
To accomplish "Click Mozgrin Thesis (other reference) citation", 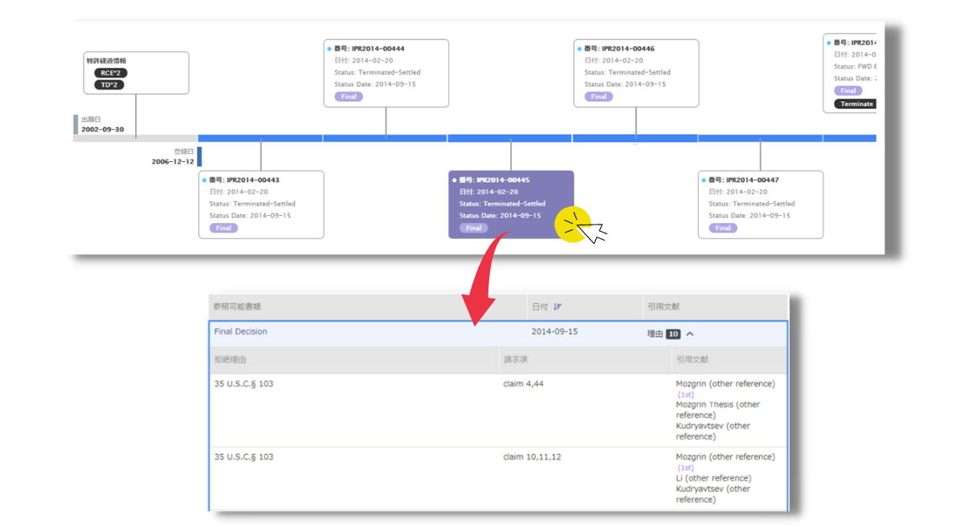I will [x=718, y=410].
